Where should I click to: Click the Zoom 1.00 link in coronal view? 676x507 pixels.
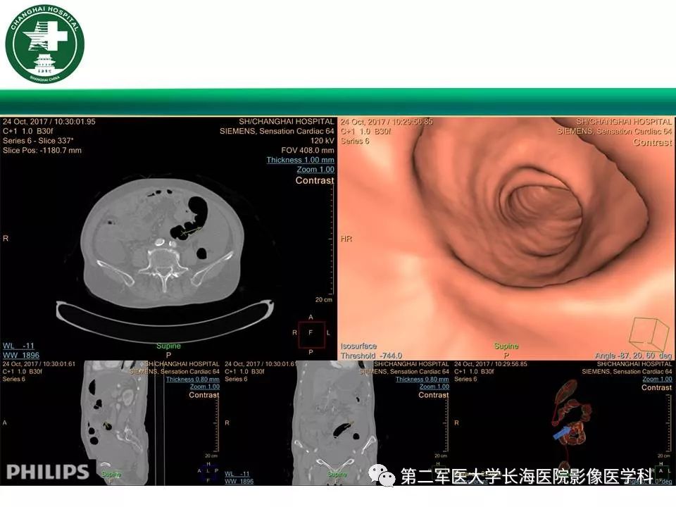coord(434,387)
